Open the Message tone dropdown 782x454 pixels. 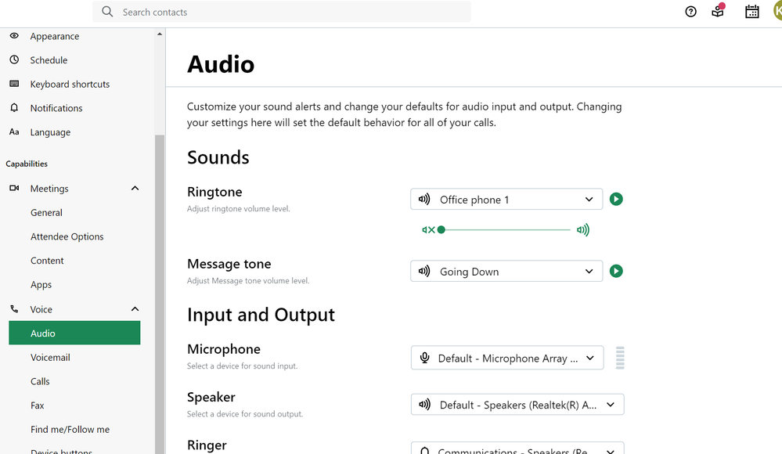[x=506, y=272]
